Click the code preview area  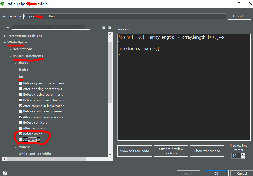(x=184, y=87)
